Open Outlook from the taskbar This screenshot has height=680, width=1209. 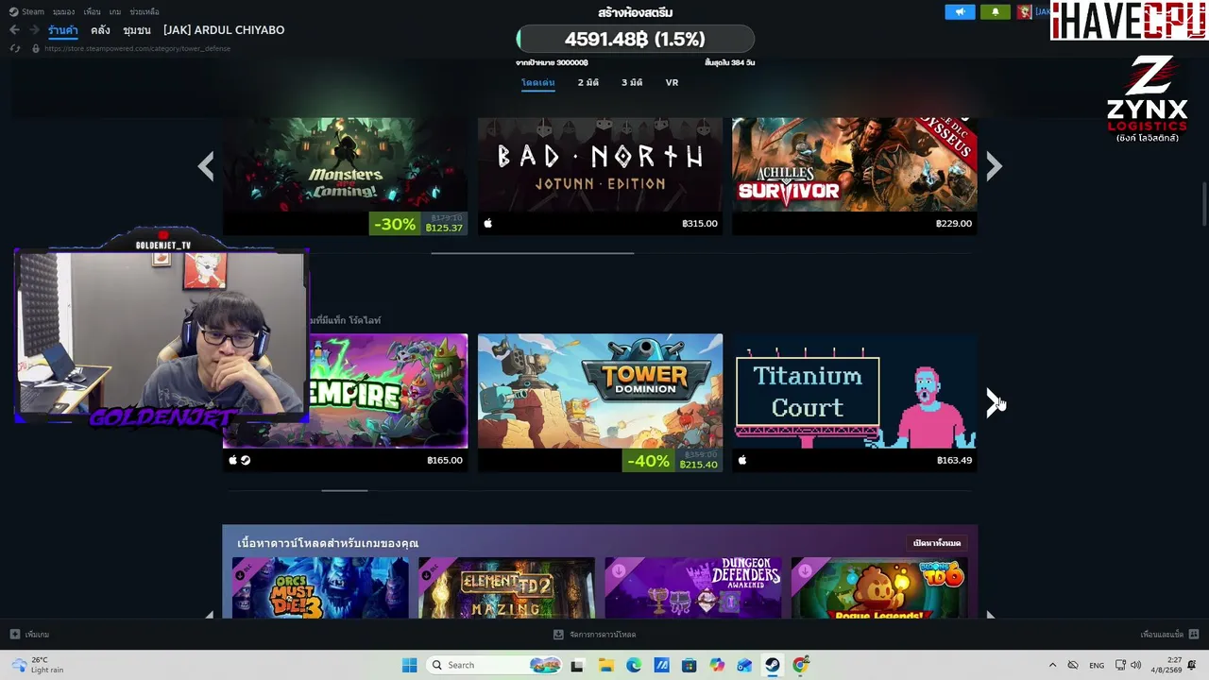(744, 665)
